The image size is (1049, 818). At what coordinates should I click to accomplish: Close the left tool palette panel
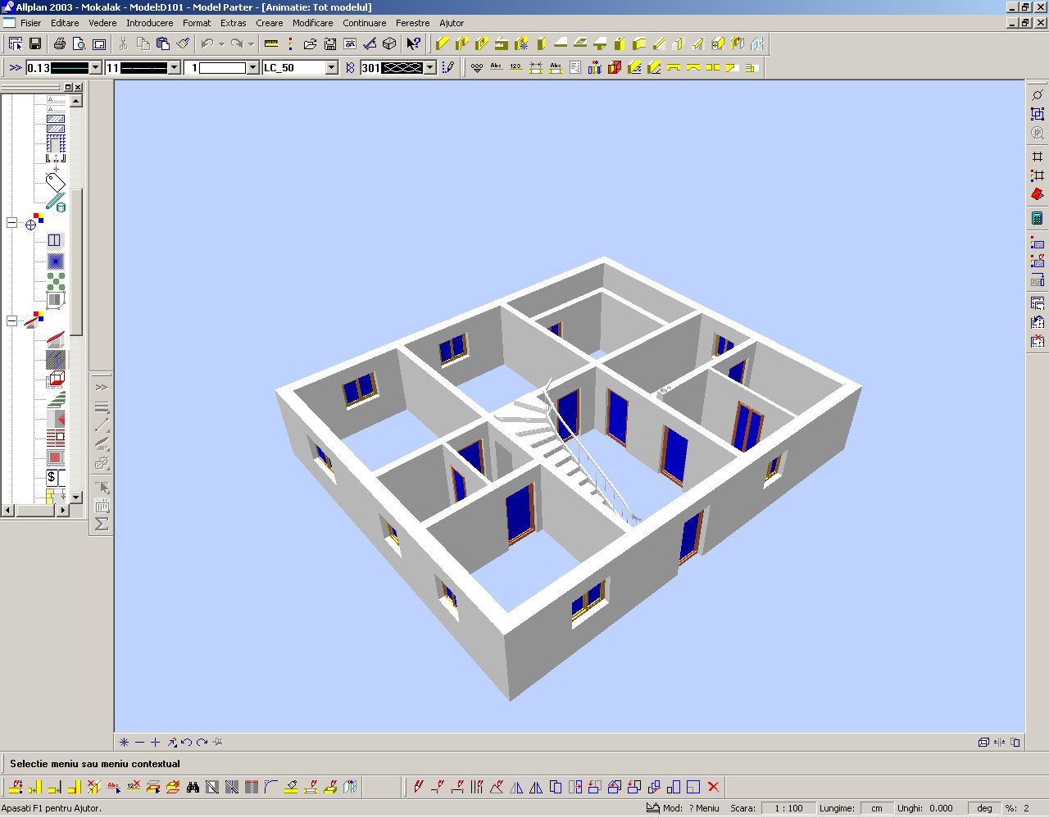click(78, 87)
